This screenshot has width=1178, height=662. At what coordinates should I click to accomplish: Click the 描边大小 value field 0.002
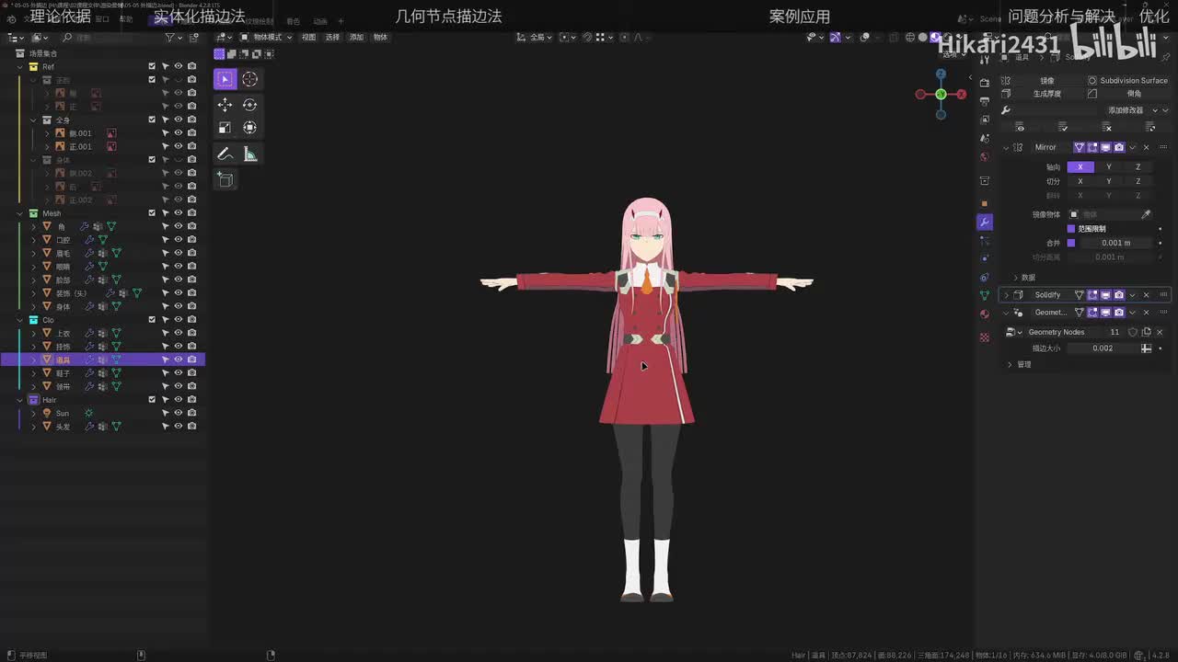[1101, 348]
